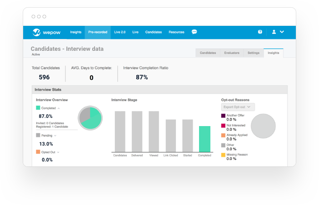Click the 'Registered: 1 Candidate' text
This screenshot has height=205, width=319.
click(52, 127)
